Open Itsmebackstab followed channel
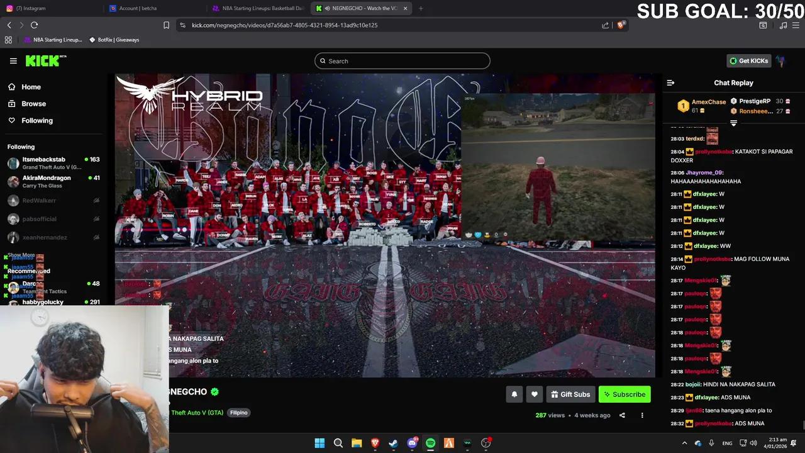 point(53,163)
